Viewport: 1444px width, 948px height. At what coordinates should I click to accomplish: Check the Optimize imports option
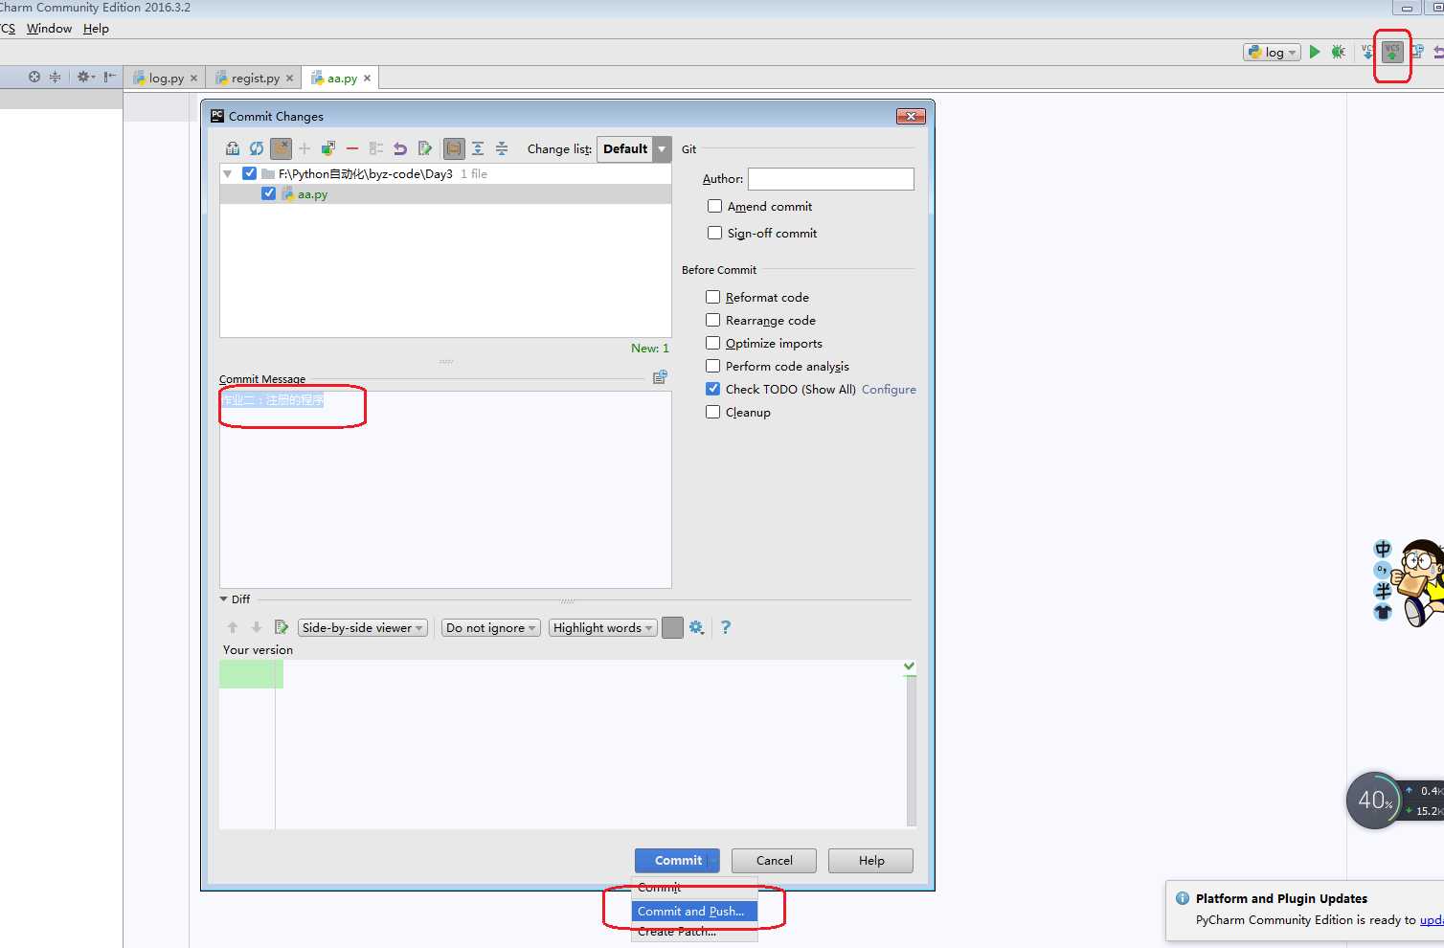coord(712,343)
